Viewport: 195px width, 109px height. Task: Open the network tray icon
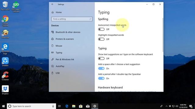coord(173,106)
